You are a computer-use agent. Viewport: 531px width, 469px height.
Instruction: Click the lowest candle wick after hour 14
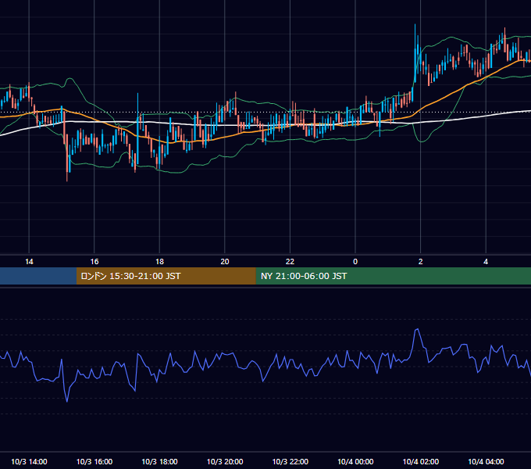[66, 159]
